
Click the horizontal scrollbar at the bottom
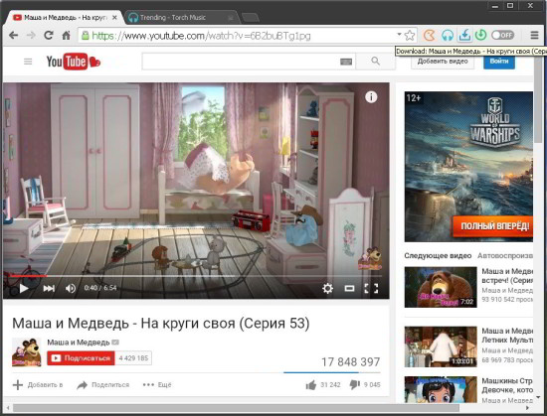(236, 408)
